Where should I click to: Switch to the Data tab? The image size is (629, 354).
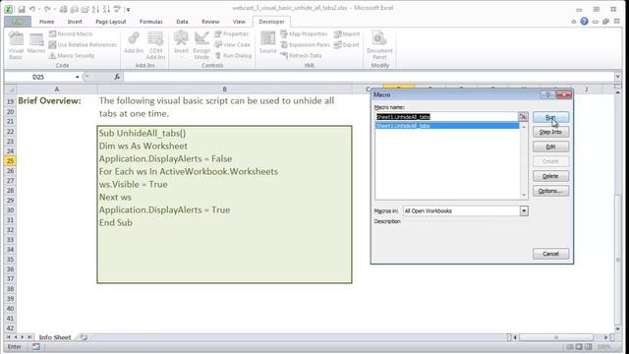coord(182,22)
